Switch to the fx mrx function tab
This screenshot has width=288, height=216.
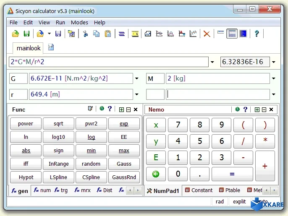point(82,190)
